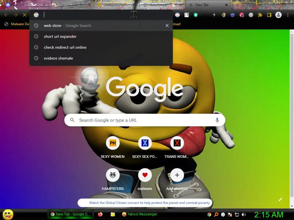Open the Yahoo! Messenger taskbar button
The height and width of the screenshot is (220, 294).
142,214
